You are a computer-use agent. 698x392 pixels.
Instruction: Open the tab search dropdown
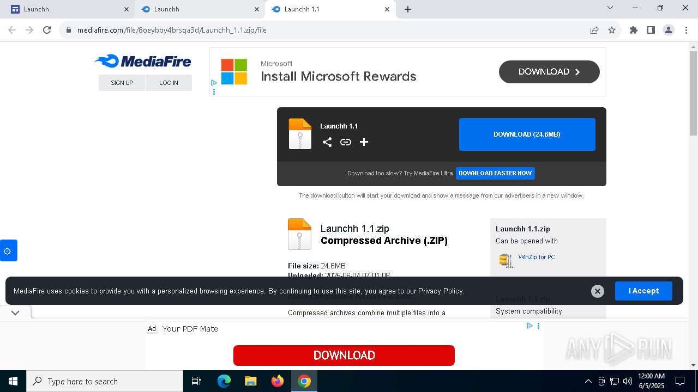610,8
